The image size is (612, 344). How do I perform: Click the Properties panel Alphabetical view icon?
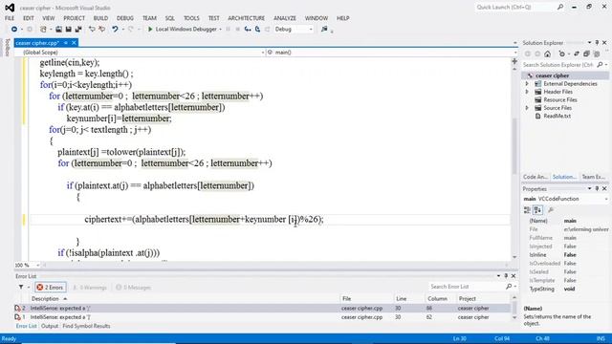coord(537,210)
